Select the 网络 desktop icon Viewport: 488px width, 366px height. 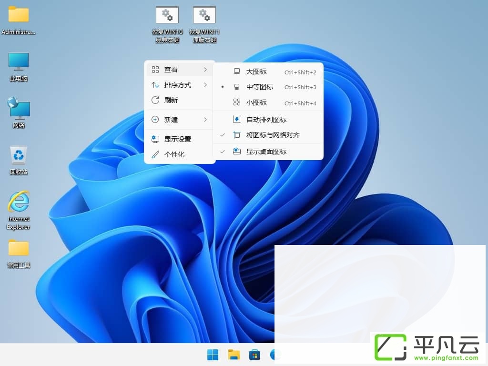coord(19,112)
